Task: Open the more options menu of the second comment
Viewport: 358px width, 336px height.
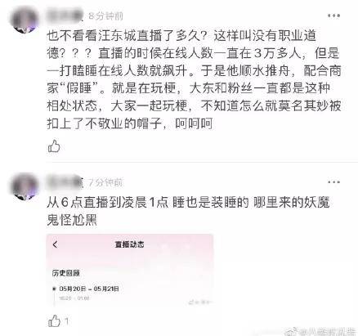Action: [333, 181]
